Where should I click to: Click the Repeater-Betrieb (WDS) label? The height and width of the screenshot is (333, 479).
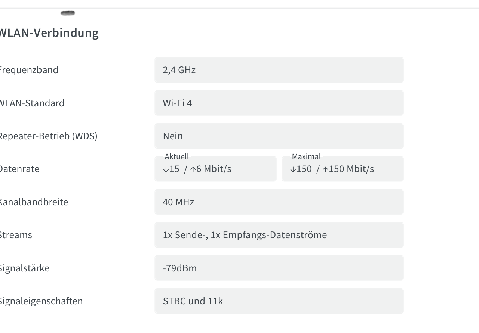tap(48, 136)
